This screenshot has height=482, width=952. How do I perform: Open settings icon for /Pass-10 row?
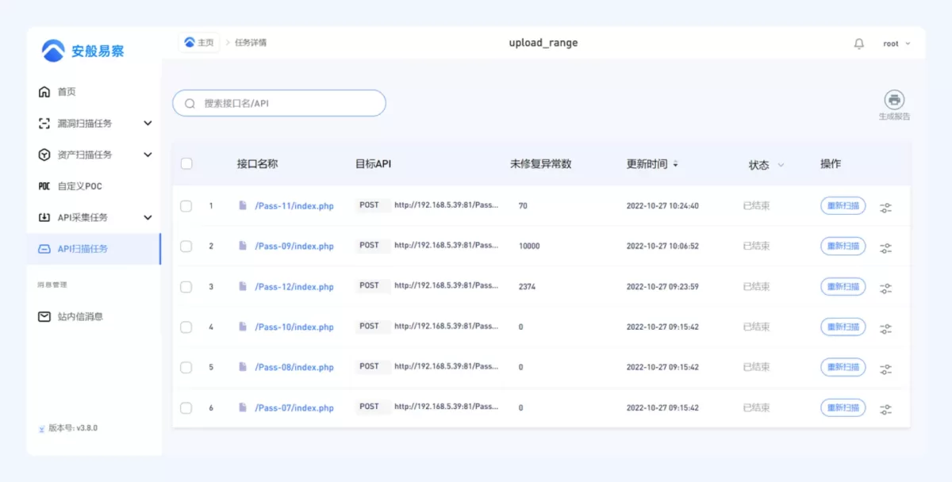(x=885, y=328)
